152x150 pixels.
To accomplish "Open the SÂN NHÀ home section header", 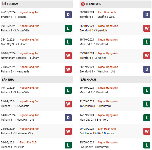I will pos(8,80).
